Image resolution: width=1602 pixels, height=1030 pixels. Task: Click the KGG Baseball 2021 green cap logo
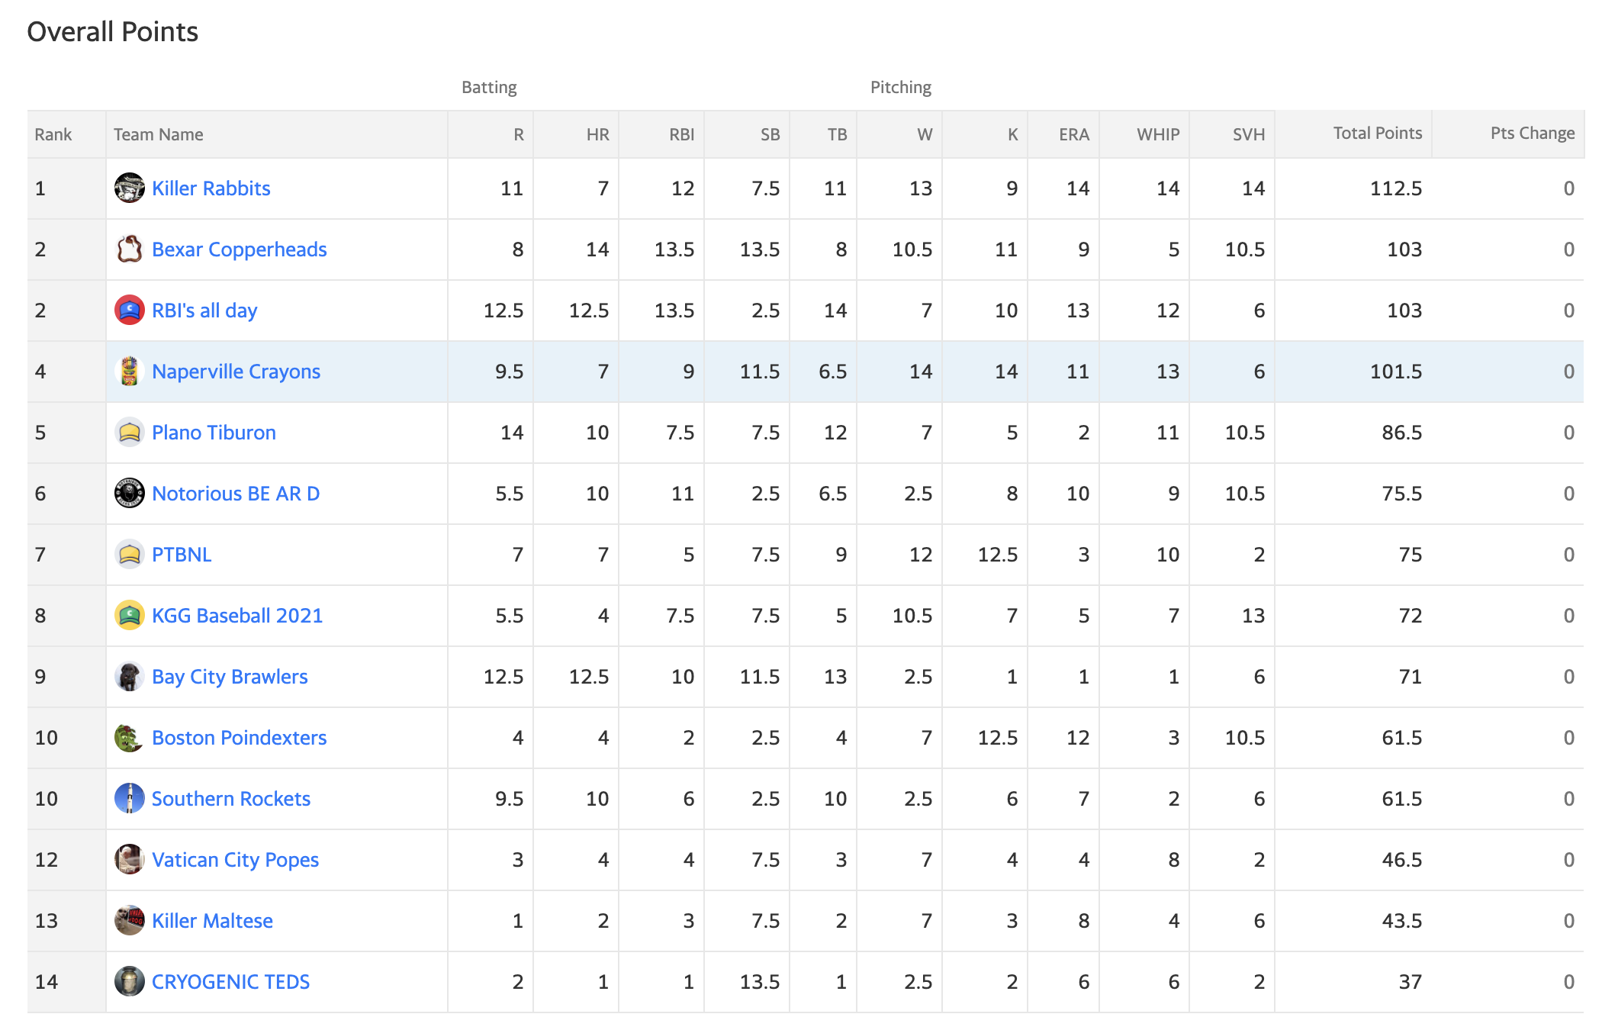pyautogui.click(x=129, y=615)
